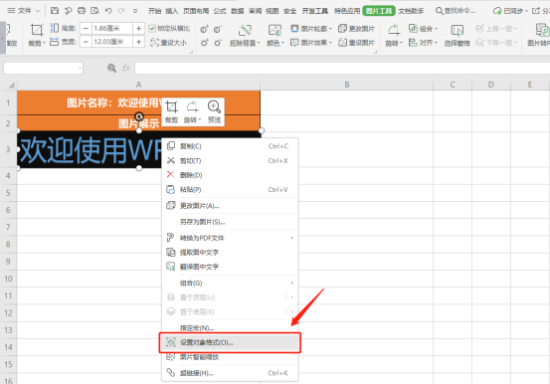Click the save icon in quick toolbar
The height and width of the screenshot is (384, 550).
[x=55, y=11]
